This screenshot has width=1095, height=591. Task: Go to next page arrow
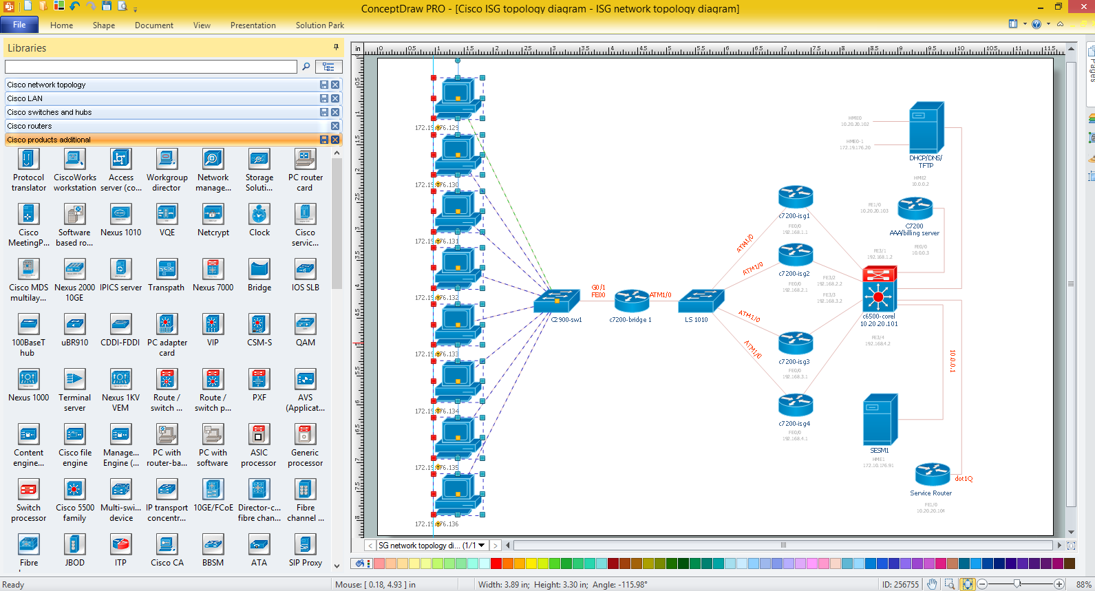(x=495, y=546)
